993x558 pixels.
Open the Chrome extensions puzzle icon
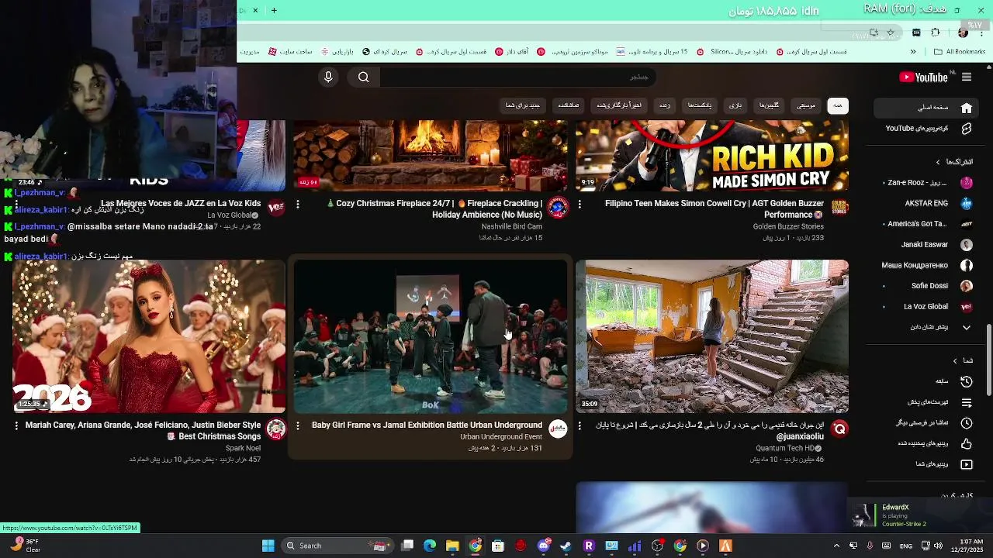(x=935, y=33)
